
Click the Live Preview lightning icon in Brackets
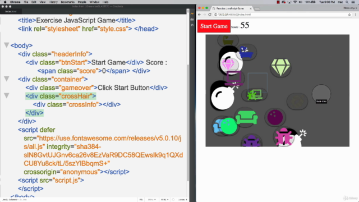click(192, 13)
